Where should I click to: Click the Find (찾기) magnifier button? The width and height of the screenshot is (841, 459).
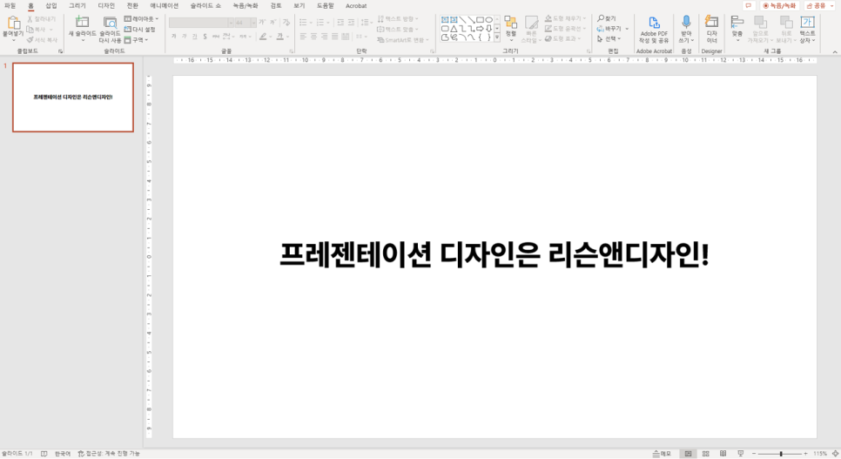coord(607,18)
